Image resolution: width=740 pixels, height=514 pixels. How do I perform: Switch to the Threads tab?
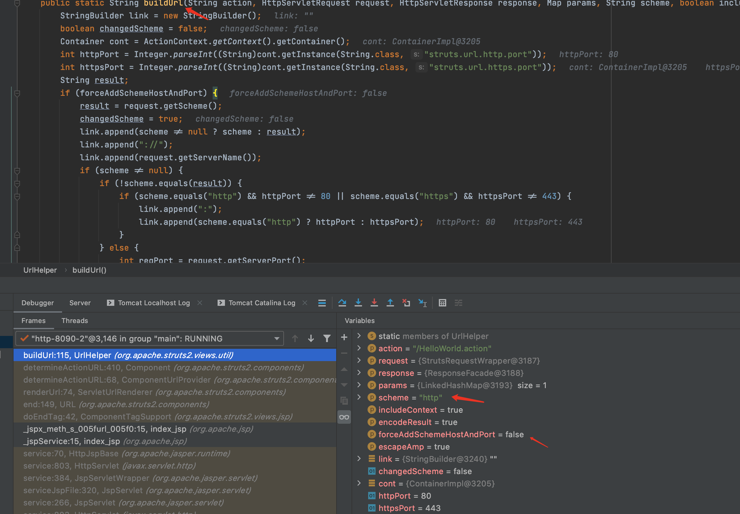(74, 321)
